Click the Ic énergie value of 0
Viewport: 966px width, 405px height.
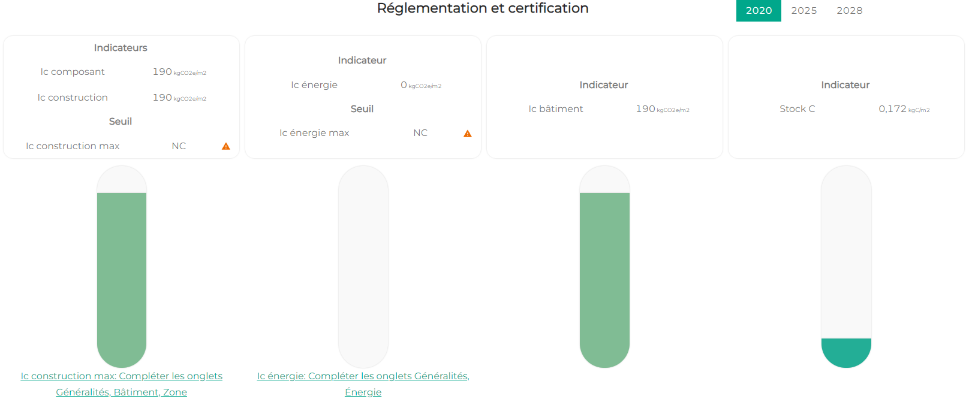pyautogui.click(x=404, y=85)
